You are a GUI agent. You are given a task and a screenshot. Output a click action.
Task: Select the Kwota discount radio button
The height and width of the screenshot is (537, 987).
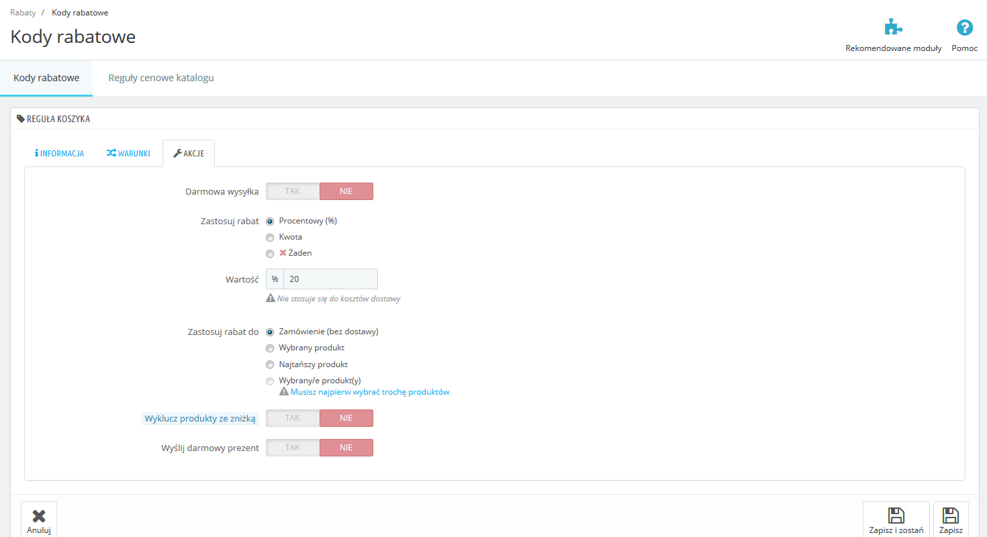pos(270,237)
